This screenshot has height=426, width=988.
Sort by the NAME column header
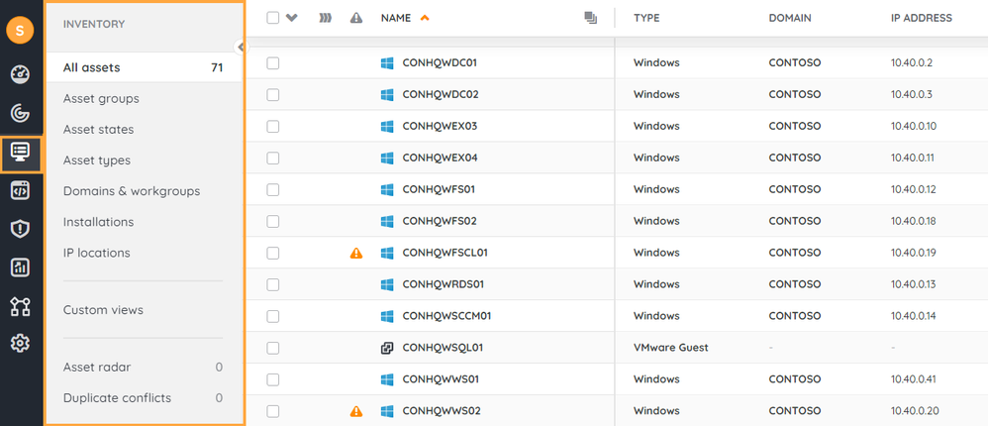[396, 18]
